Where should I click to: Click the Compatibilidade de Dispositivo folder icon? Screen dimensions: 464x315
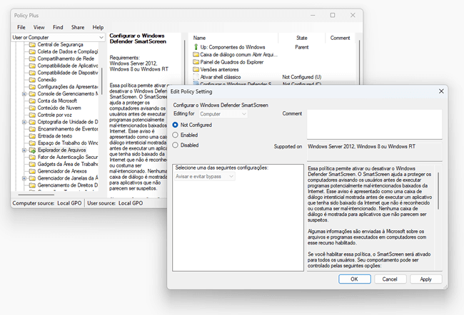[x=33, y=73]
